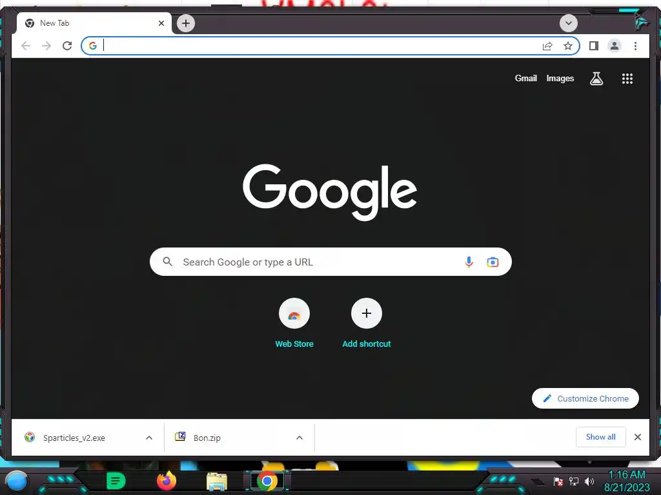Open File Explorer from taskbar
The image size is (661, 495).
tap(217, 481)
